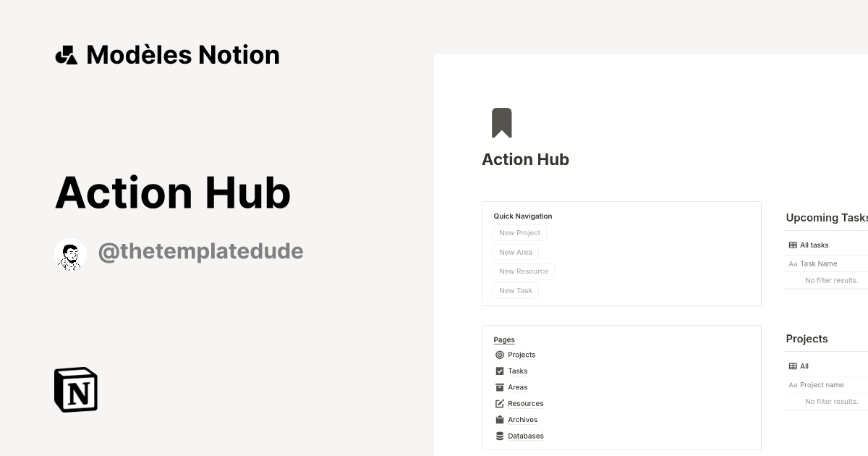868x456 pixels.
Task: Click the table icon beside All in Projects
Action: [793, 366]
